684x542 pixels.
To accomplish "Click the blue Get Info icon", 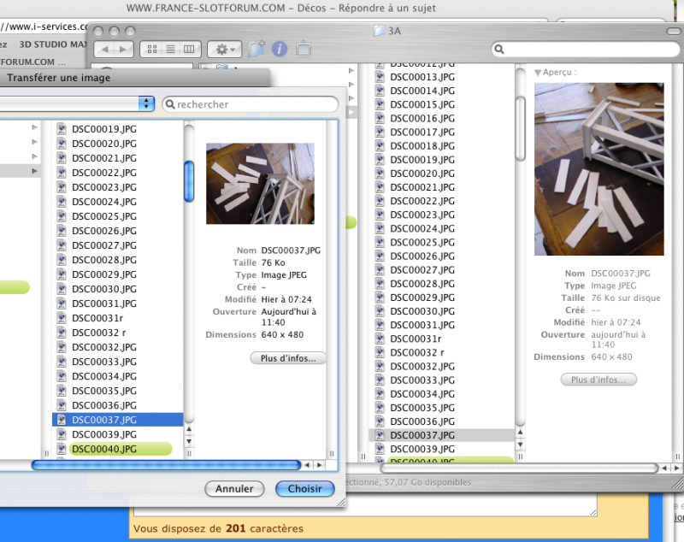I will pyautogui.click(x=279, y=50).
